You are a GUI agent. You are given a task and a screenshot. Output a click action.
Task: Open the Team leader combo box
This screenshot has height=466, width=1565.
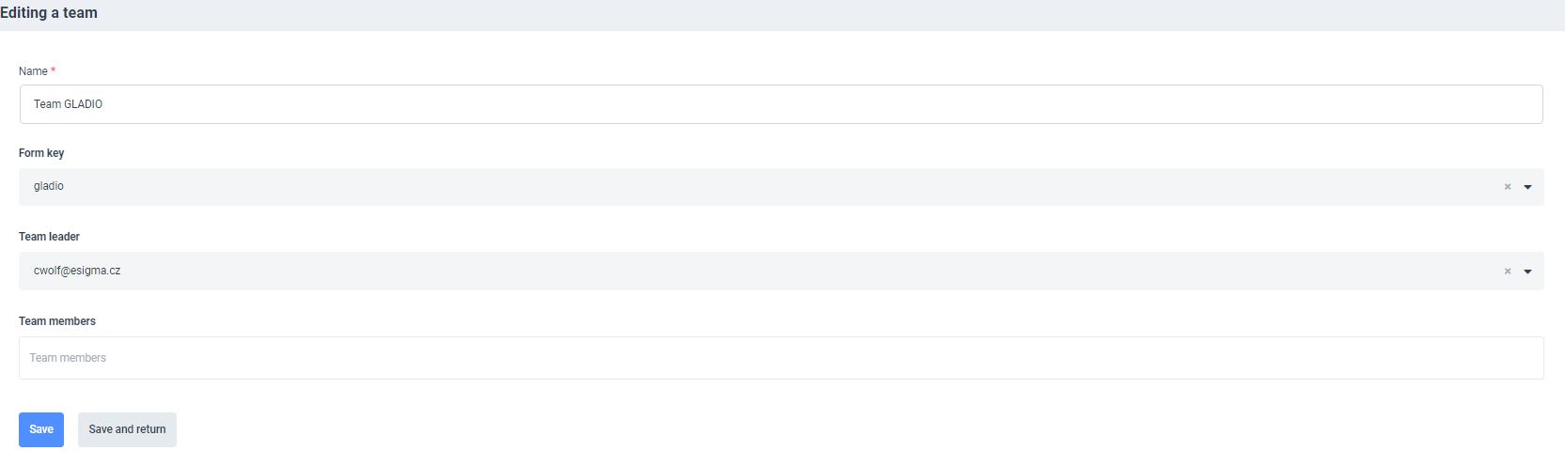click(x=752, y=271)
